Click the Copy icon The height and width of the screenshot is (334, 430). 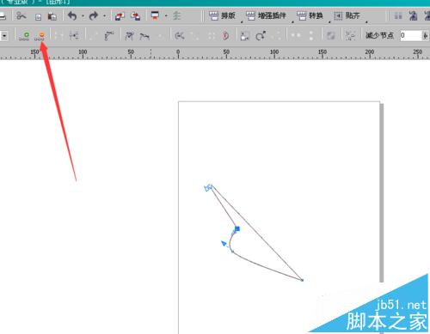click(38, 17)
